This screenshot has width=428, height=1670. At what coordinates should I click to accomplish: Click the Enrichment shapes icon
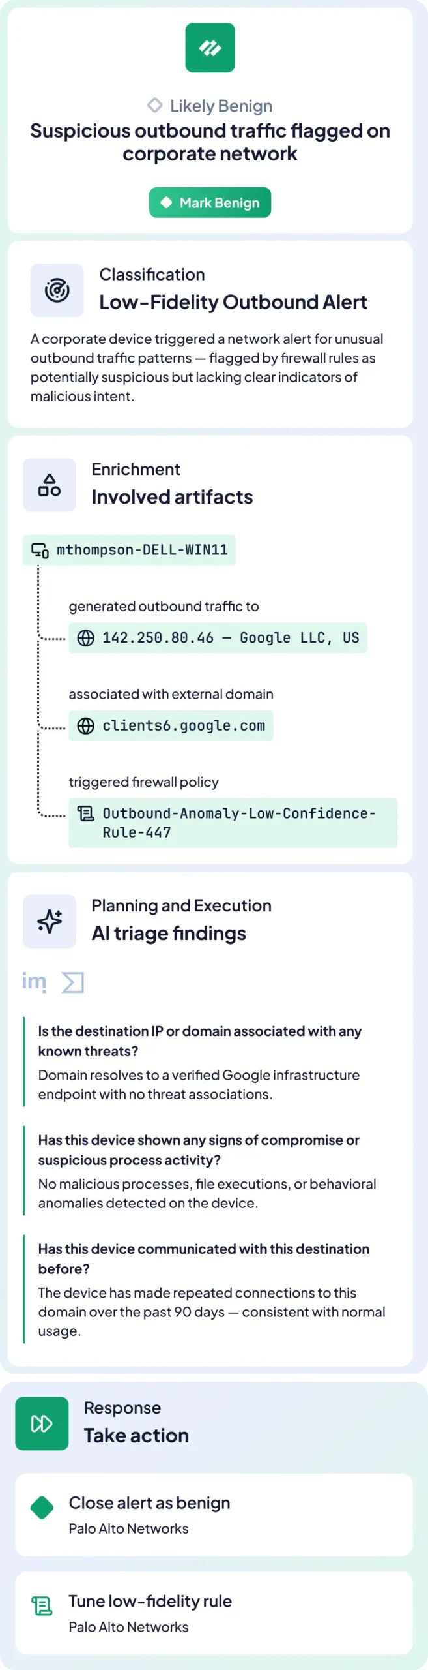[x=50, y=485]
